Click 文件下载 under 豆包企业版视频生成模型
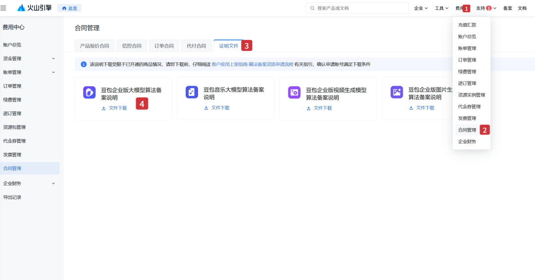 click(x=319, y=108)
